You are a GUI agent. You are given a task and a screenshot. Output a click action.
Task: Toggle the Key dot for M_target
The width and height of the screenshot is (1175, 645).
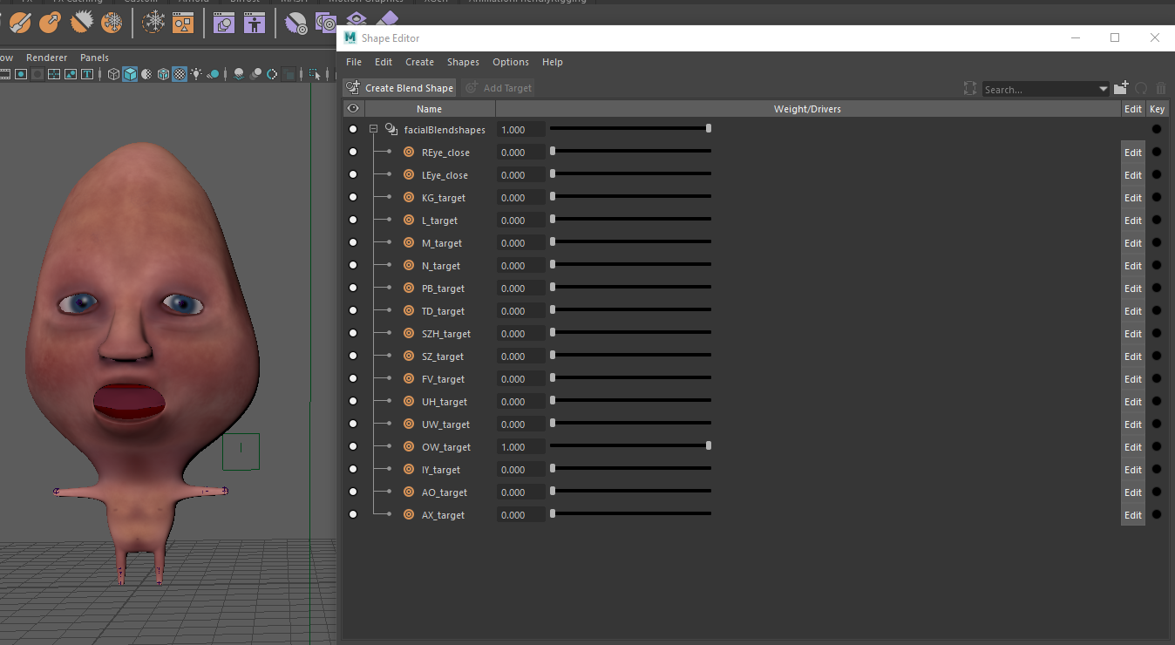[1157, 243]
